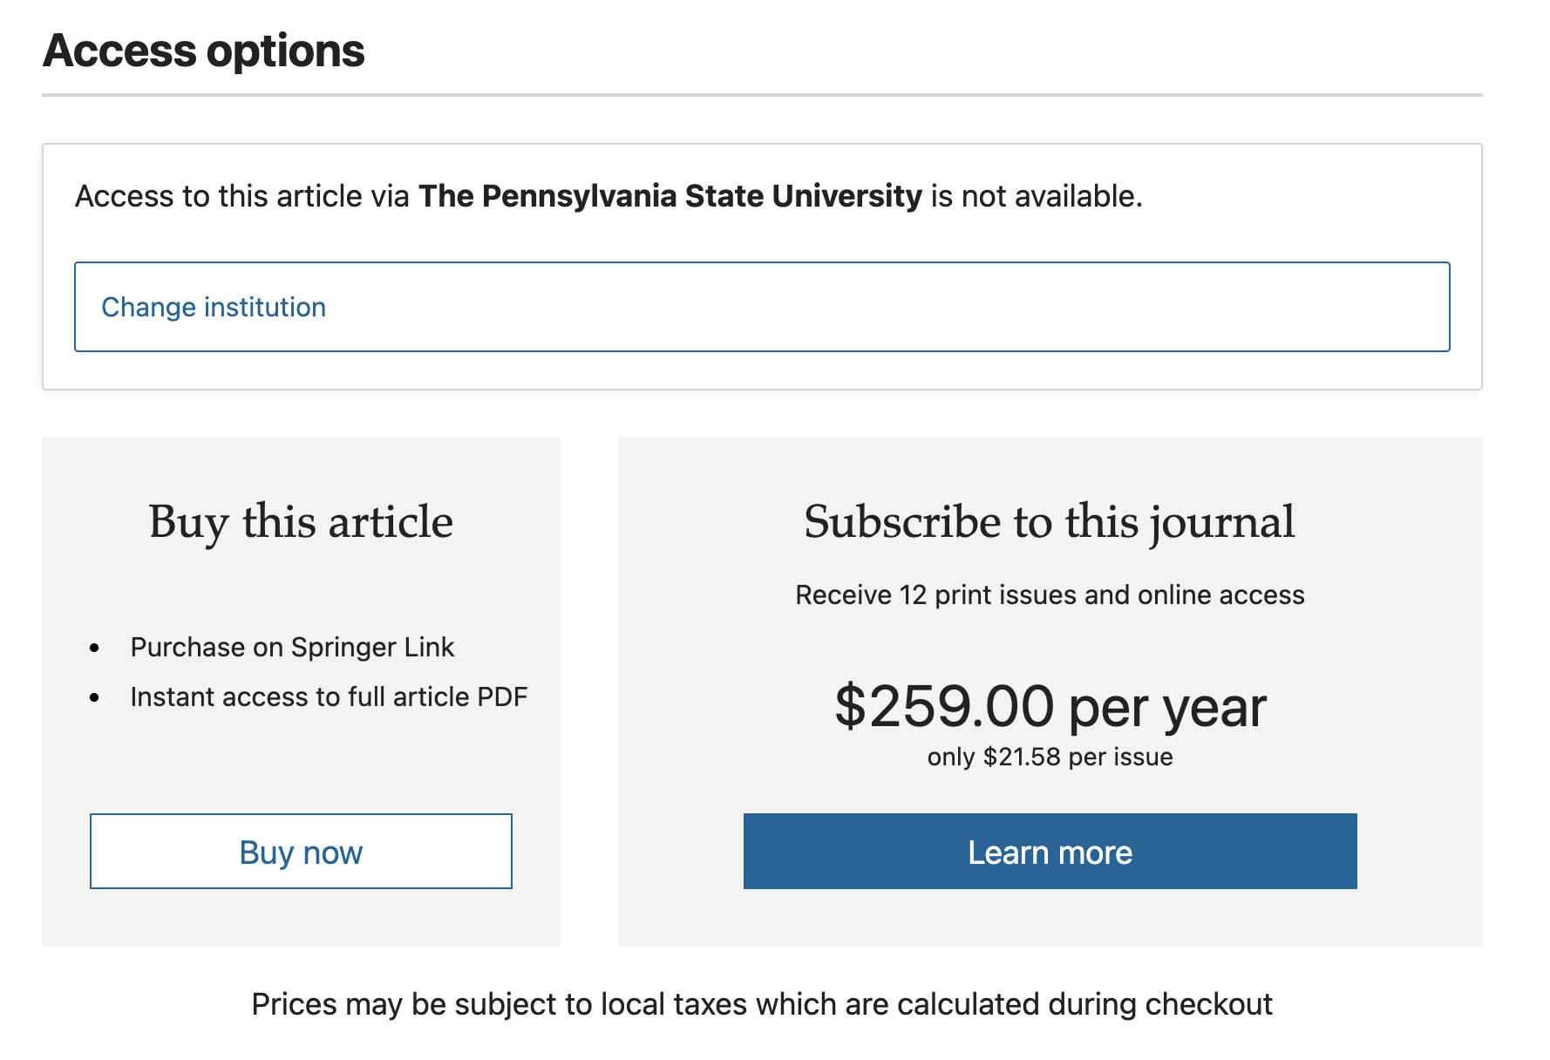The height and width of the screenshot is (1060, 1550).
Task: Click the $259.00 per year price
Action: pos(1050,707)
